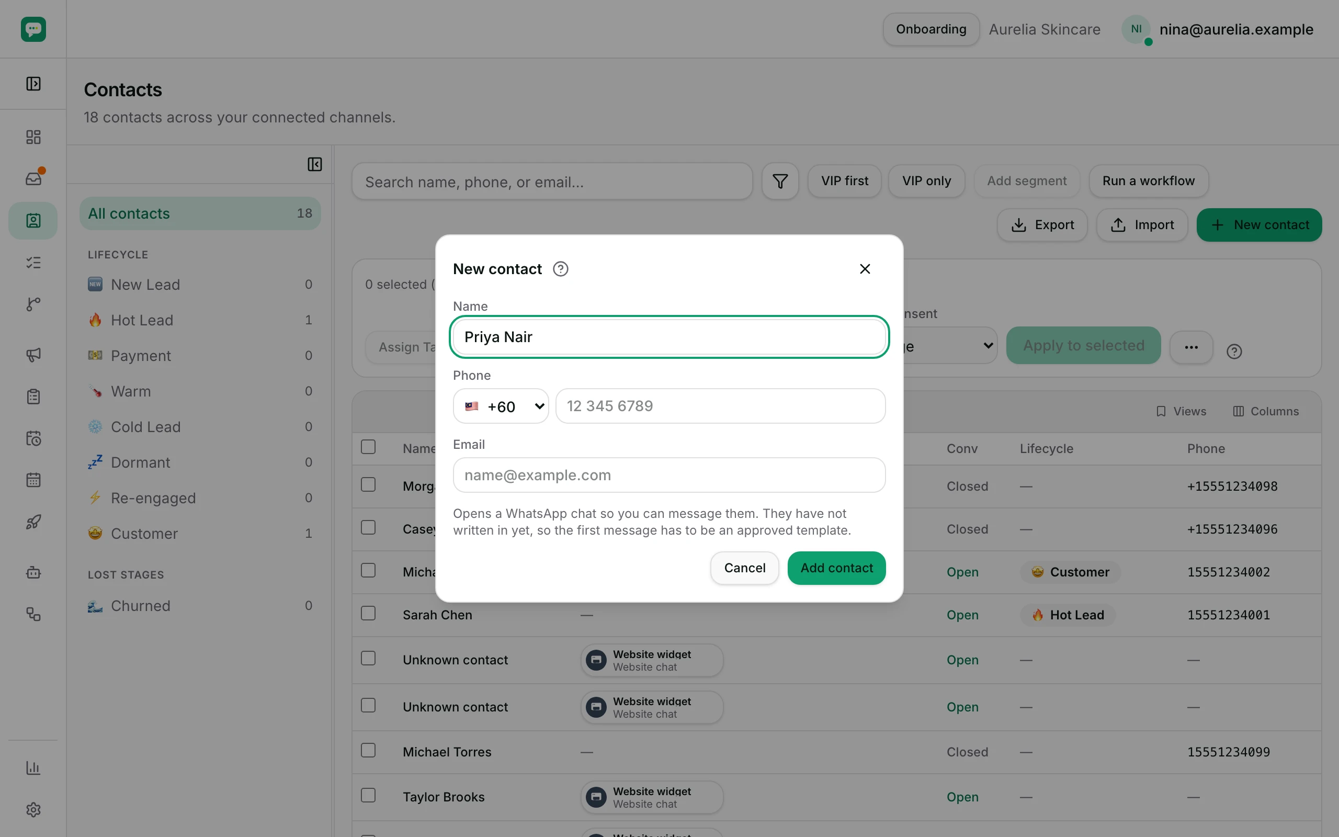Click the Import button
Viewport: 1339px width, 837px height.
1142,225
